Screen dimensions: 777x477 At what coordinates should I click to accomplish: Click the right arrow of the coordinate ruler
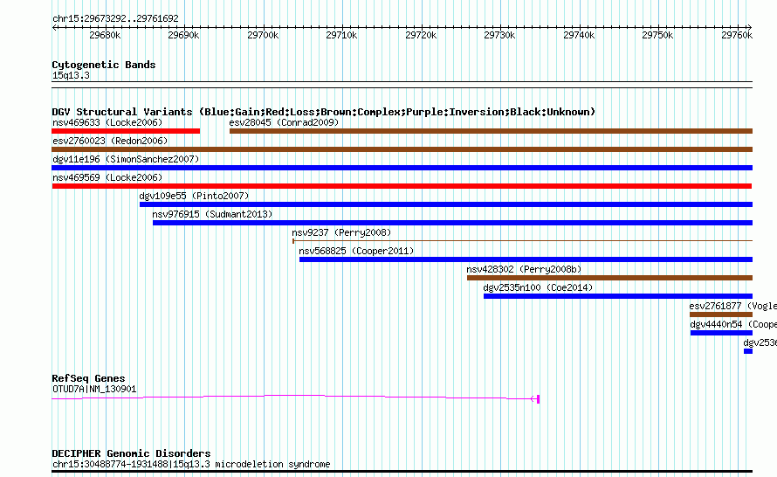(x=749, y=28)
